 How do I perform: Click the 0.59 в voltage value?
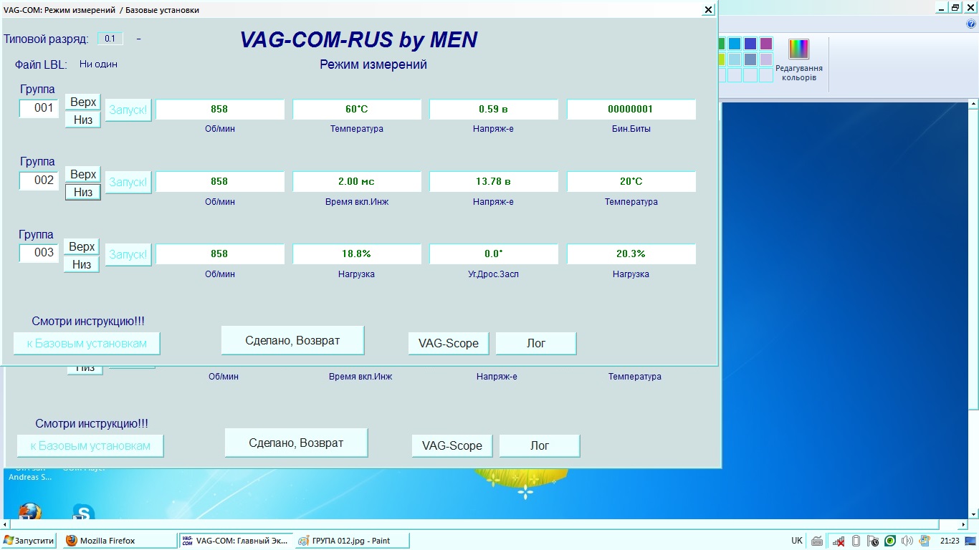[494, 110]
